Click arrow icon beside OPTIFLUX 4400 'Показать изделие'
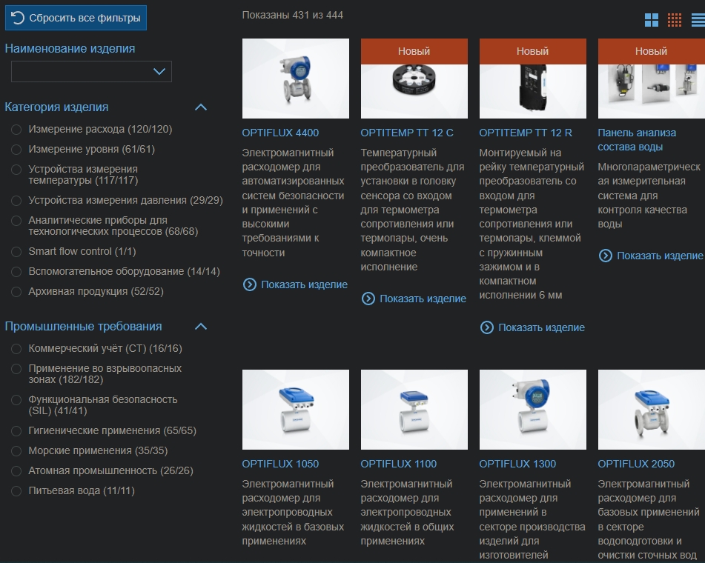The height and width of the screenshot is (563, 705). 250,284
